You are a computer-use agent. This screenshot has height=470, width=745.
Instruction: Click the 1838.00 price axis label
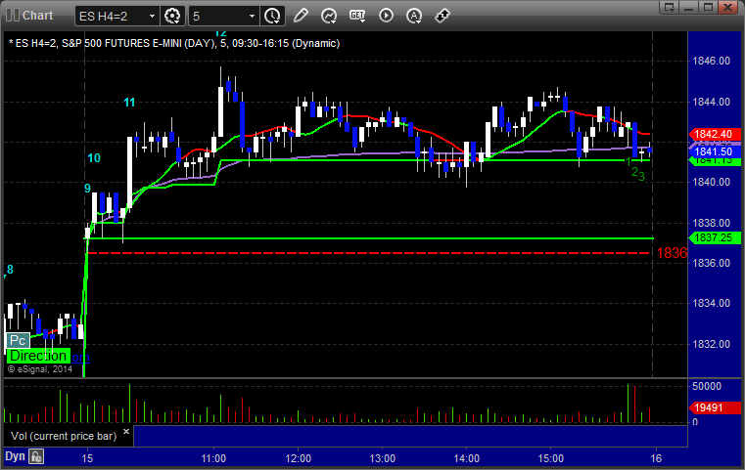pos(712,223)
